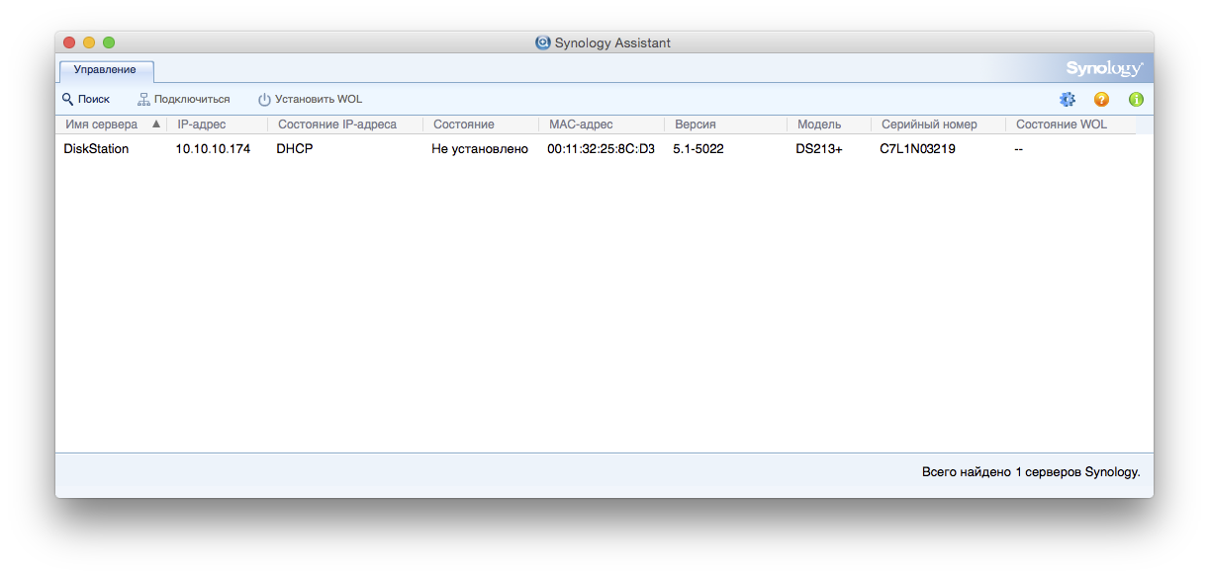Image resolution: width=1209 pixels, height=577 pixels.
Task: Click the IP address 10.10.10.174
Action: [213, 149]
